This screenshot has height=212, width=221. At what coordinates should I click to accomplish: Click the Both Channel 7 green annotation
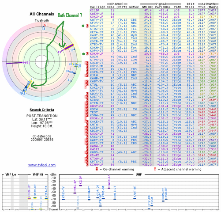click(70, 15)
